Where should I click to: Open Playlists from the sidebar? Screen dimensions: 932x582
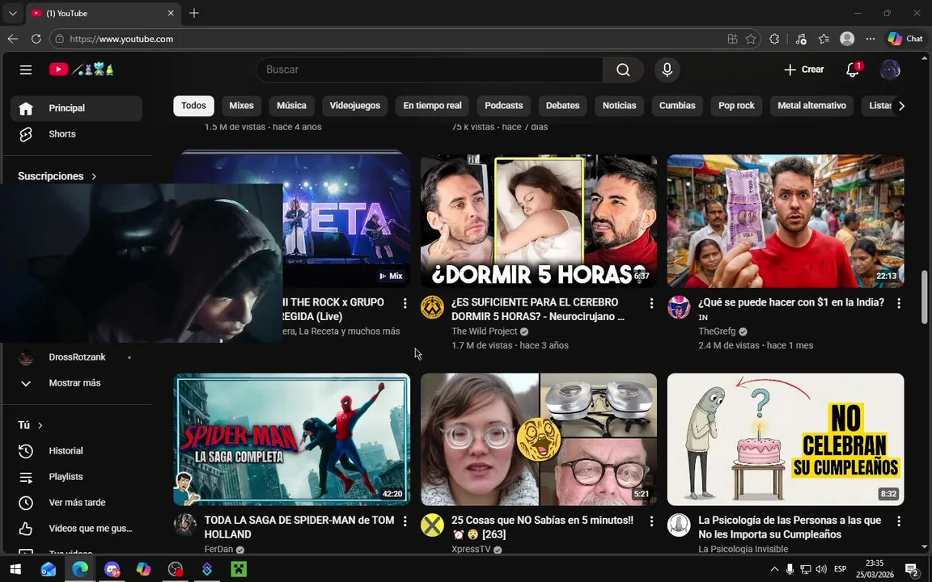coord(76,477)
